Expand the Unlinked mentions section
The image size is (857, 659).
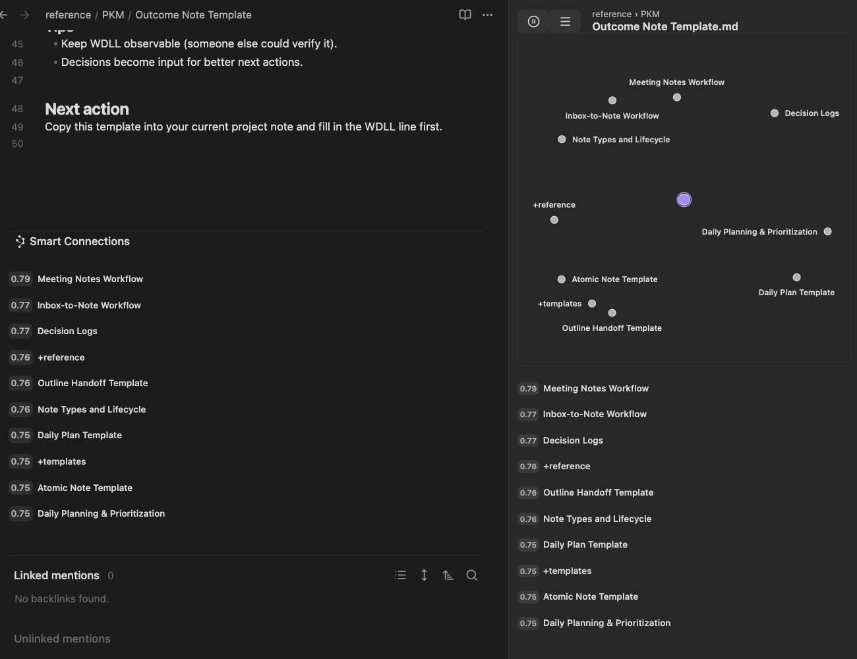click(62, 639)
